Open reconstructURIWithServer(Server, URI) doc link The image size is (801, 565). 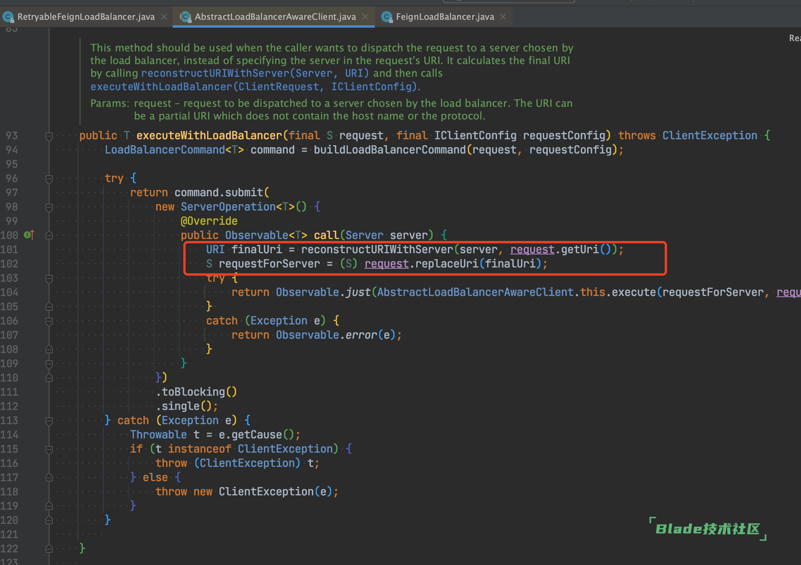[x=255, y=73]
